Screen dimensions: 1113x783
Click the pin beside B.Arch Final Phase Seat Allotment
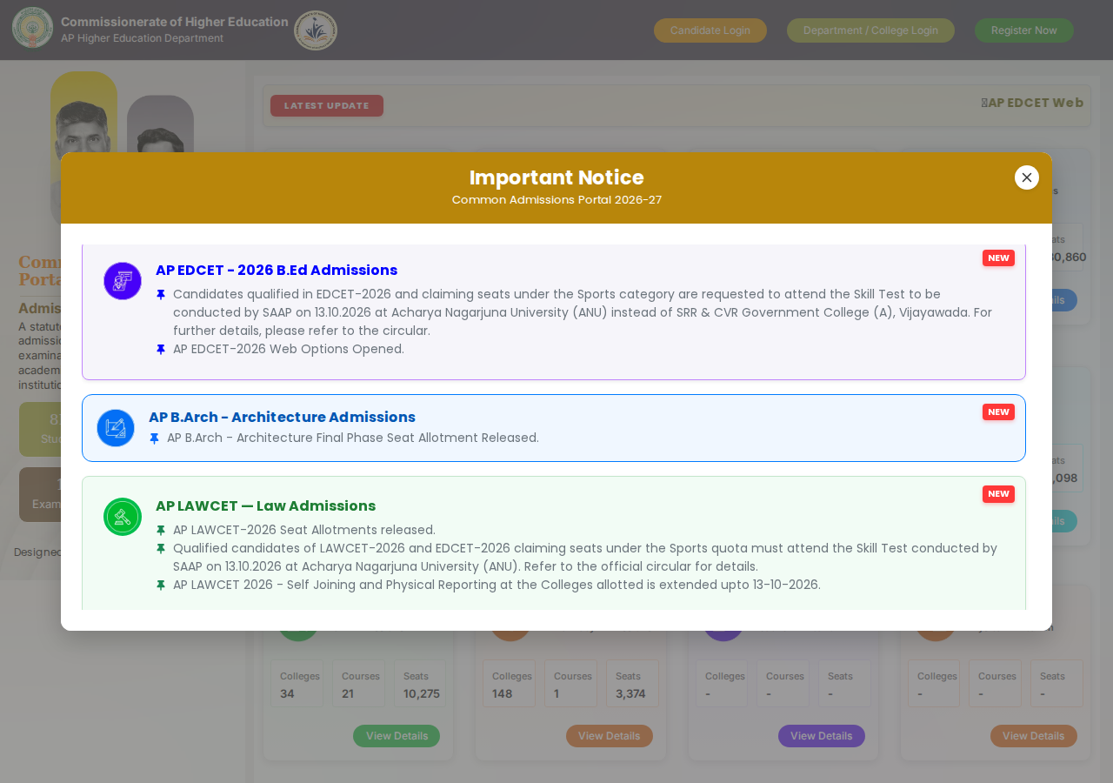tap(155, 438)
